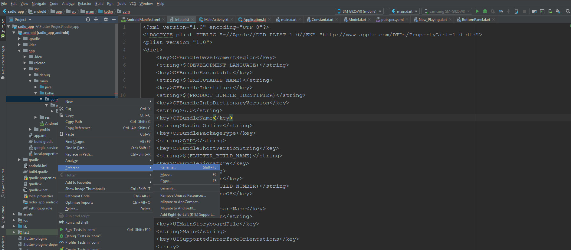Open Project Structure icon in toolbar

point(534,11)
